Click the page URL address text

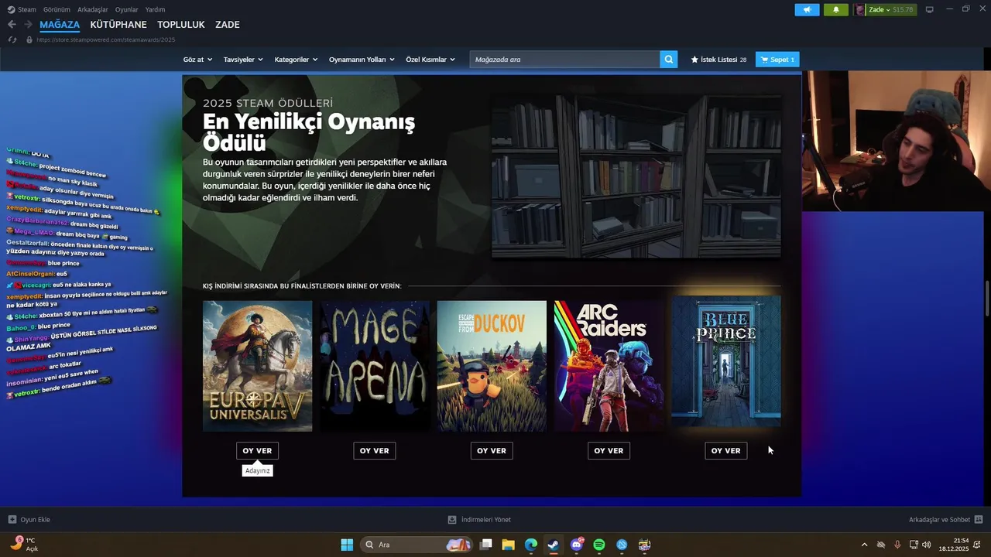coord(106,39)
